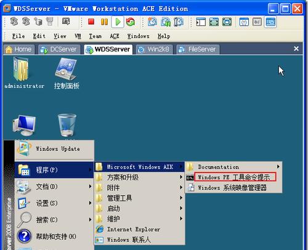308x250 pixels.
Task: Click the Summary view toolbar icon
Action: [244, 22]
